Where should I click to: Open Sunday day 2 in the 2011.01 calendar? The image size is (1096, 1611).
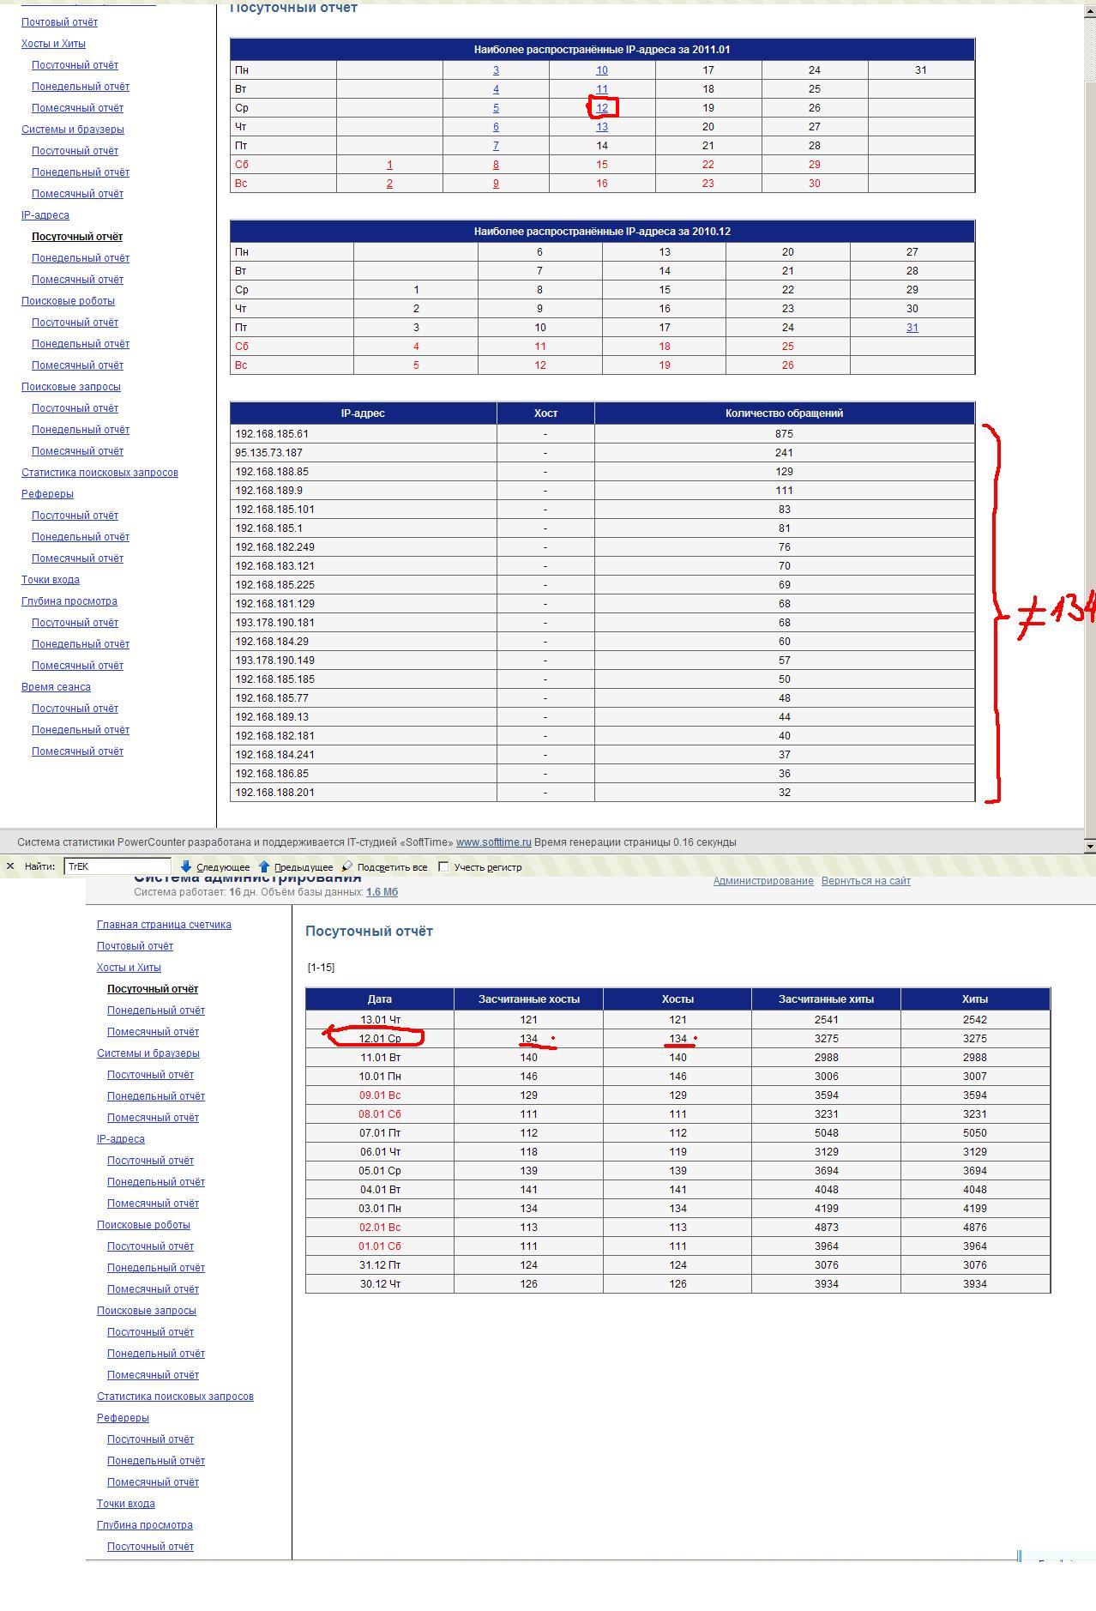coord(389,184)
